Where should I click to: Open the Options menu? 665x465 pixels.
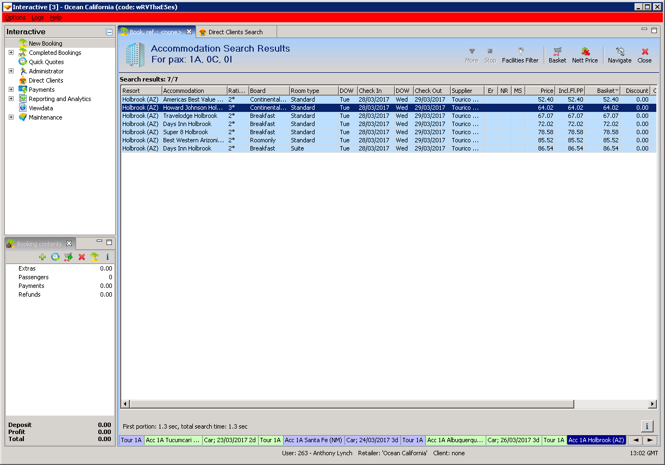point(15,18)
